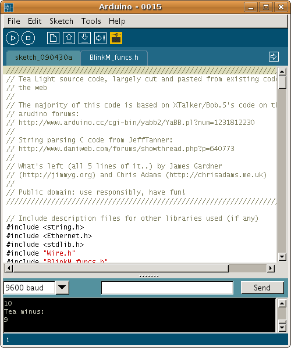Screen dimensions: 291x348
Task: Click editor vertical scrollbar up arrow
Action: [x=282, y=71]
